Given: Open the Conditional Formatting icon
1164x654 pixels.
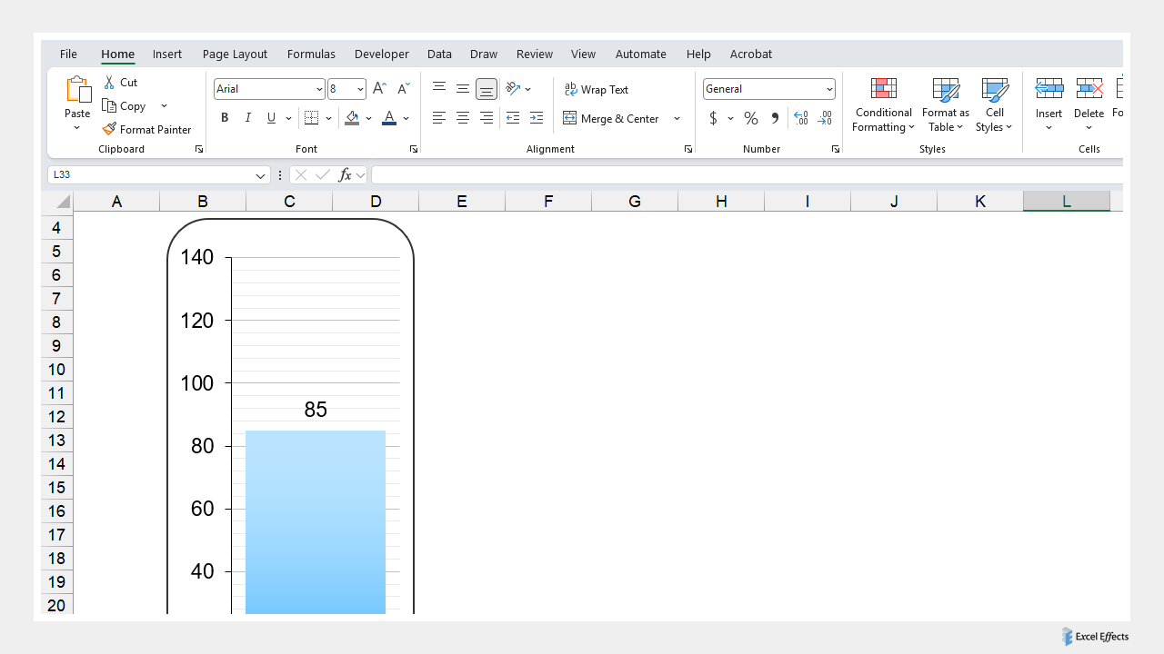Looking at the screenshot, I should pyautogui.click(x=883, y=89).
